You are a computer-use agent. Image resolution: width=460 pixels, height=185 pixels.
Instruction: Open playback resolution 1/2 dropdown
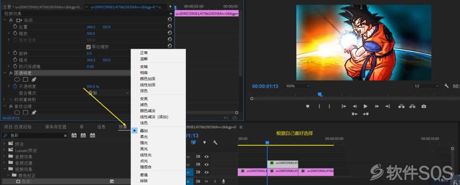tap(426, 86)
